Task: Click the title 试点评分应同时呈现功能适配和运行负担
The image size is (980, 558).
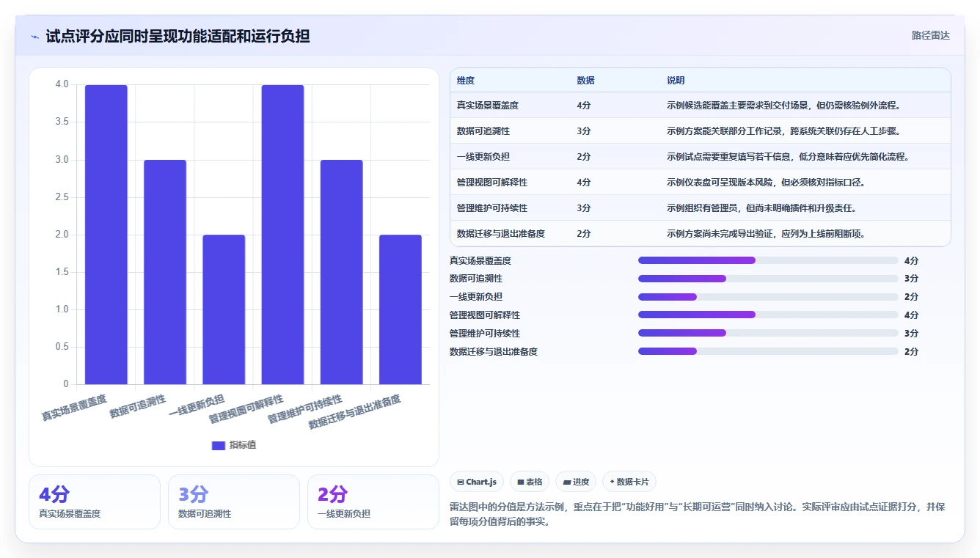Action: click(178, 37)
